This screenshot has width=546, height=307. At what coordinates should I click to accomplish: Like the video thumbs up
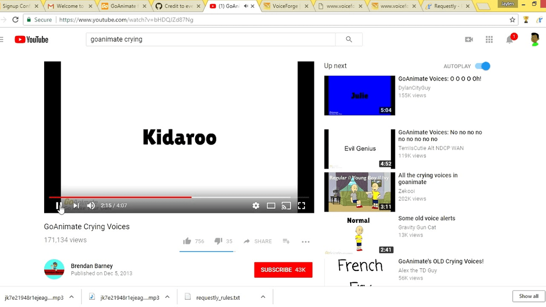click(187, 241)
